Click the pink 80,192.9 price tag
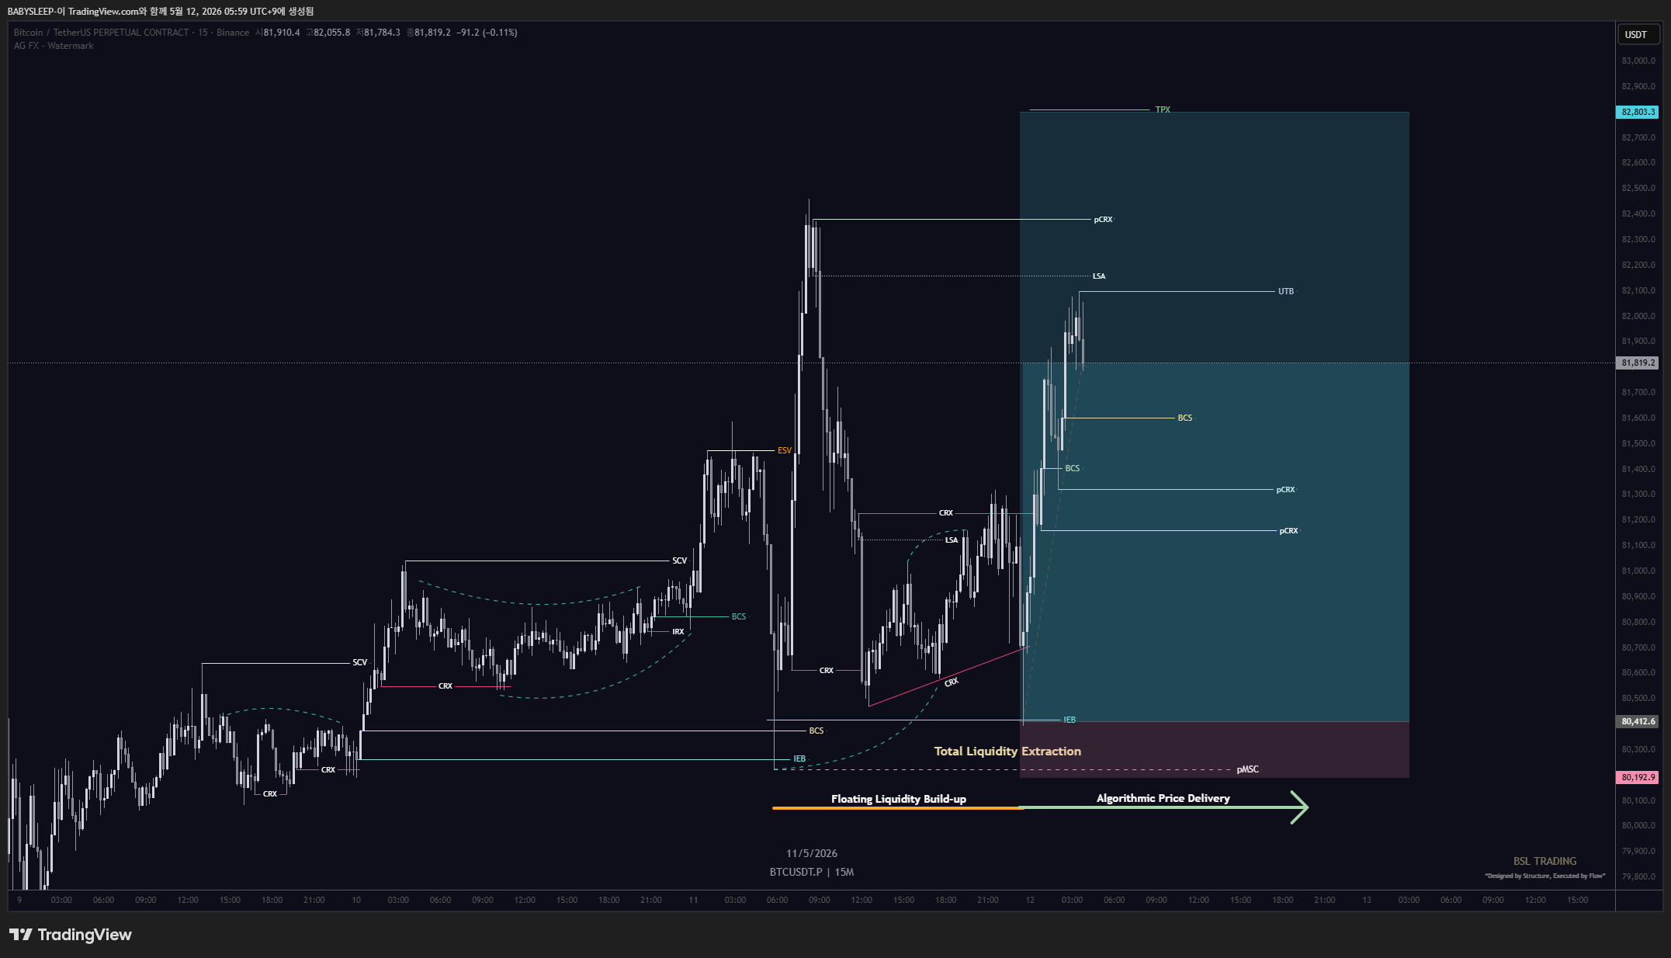 tap(1638, 777)
